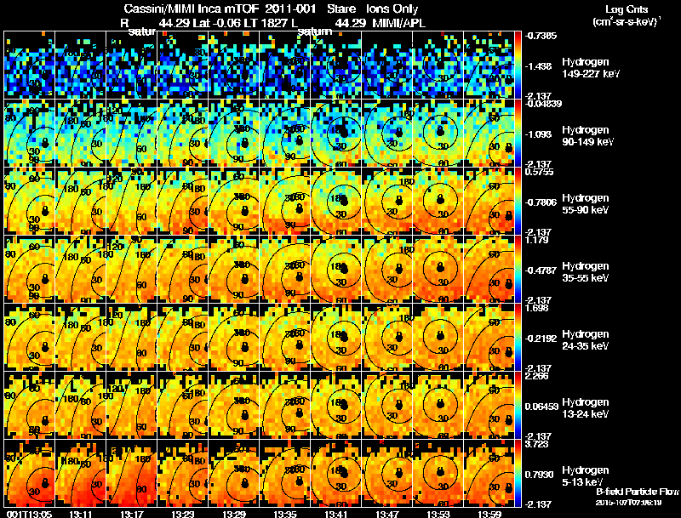Select the 5-13 keV panel at 13:59
The height and width of the screenshot is (518, 681).
pos(489,474)
